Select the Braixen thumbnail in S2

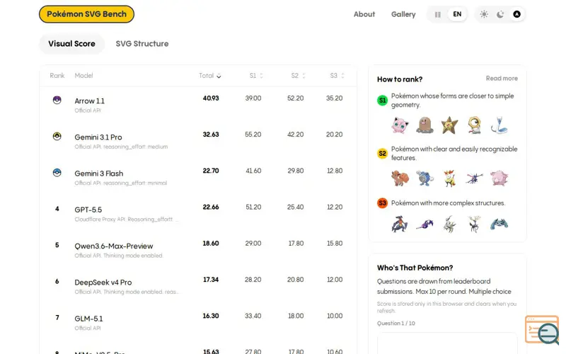pyautogui.click(x=449, y=178)
